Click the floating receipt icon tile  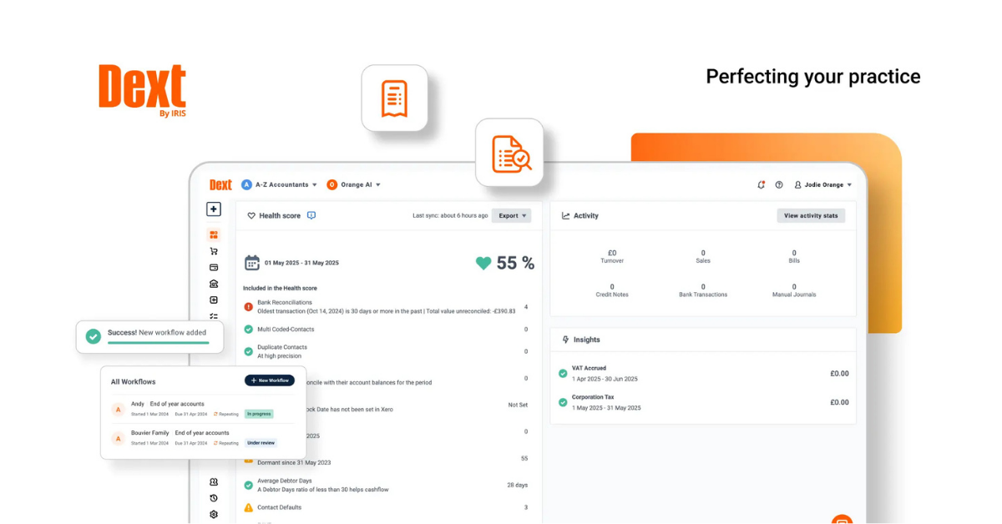coord(395,98)
